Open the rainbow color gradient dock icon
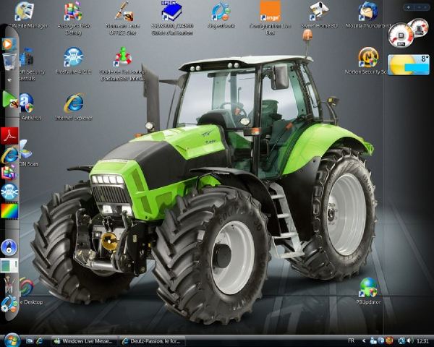The width and height of the screenshot is (434, 347). point(9,211)
